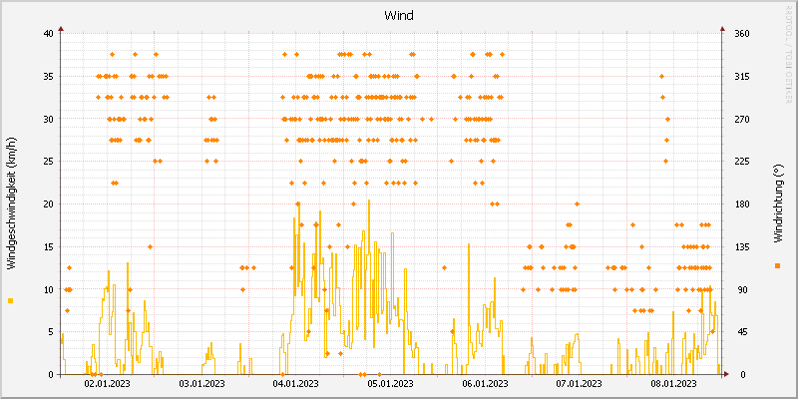Select the 03.01.2023 date label
Screen dimensions: 798x399
(202, 383)
